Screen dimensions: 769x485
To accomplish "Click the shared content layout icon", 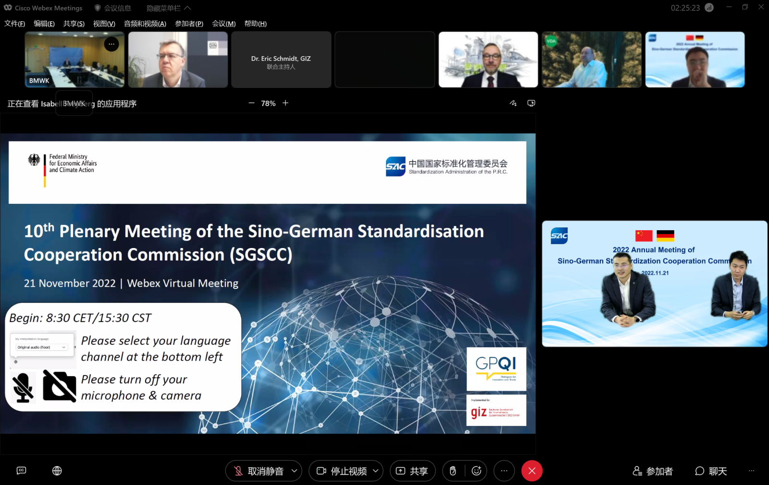I will tap(531, 103).
